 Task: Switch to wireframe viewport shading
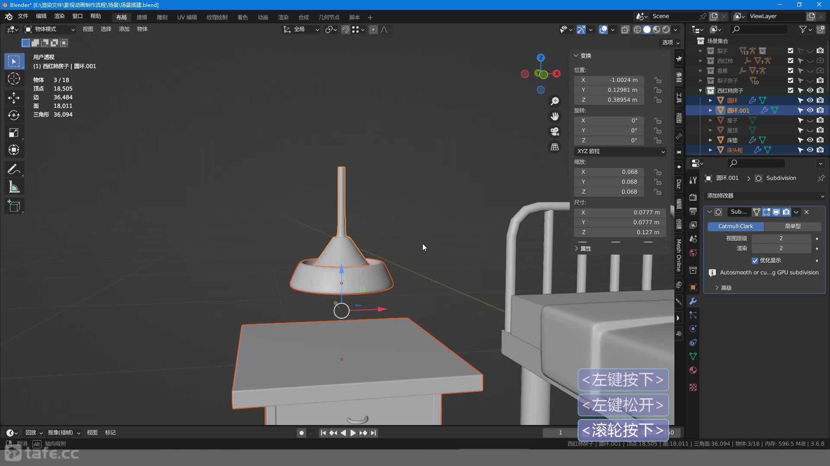(x=637, y=29)
